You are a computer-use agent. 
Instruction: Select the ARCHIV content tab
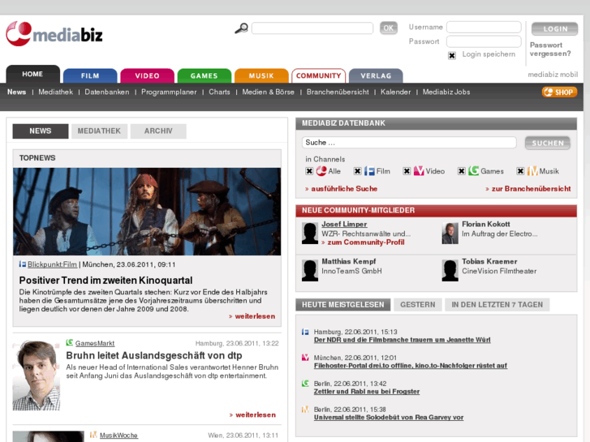(158, 131)
